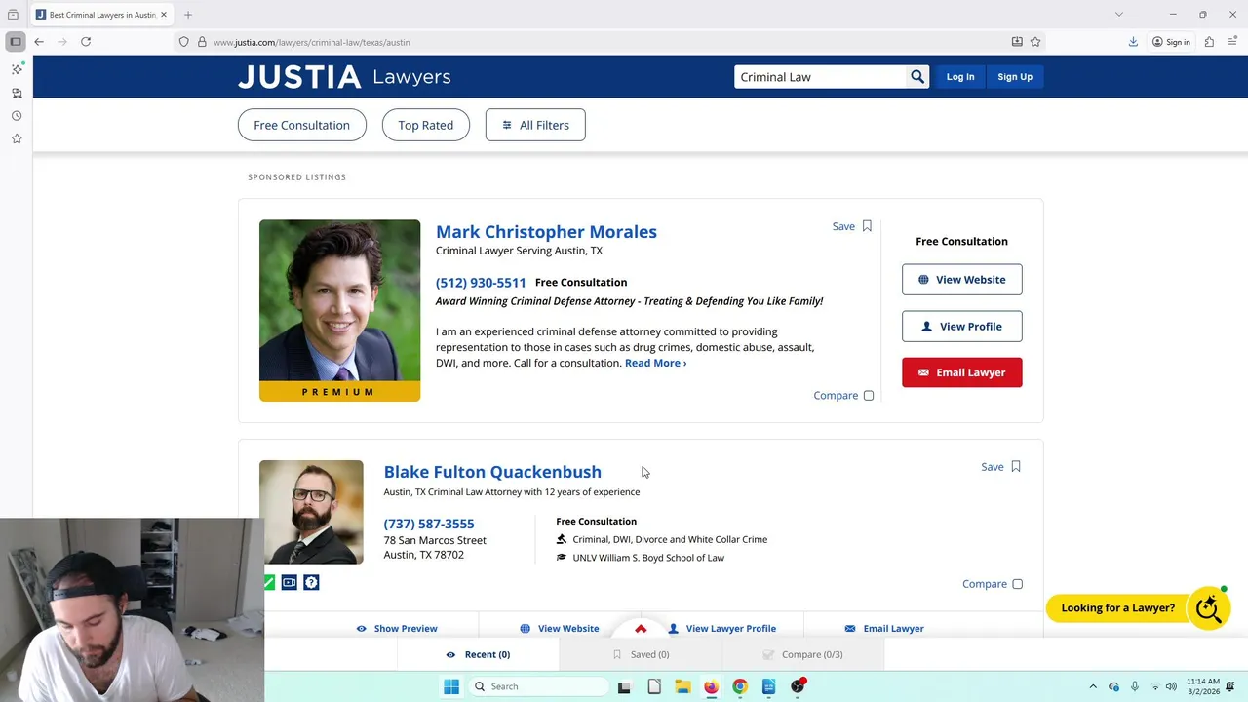Image resolution: width=1248 pixels, height=702 pixels.
Task: Check Compare box for Blake Fulton Quackenbush
Action: (x=1017, y=584)
